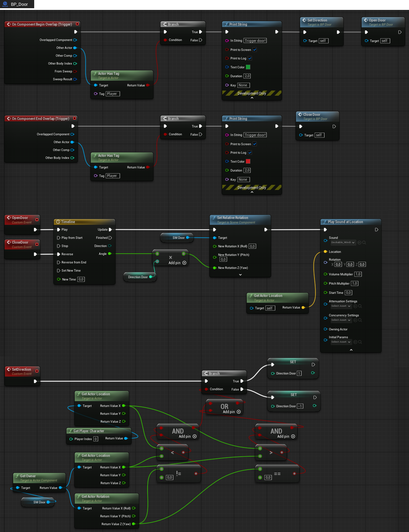The height and width of the screenshot is (532, 409).
Task: Open the Sound asset dropdown in Play Sound at Location
Action: [x=343, y=243]
